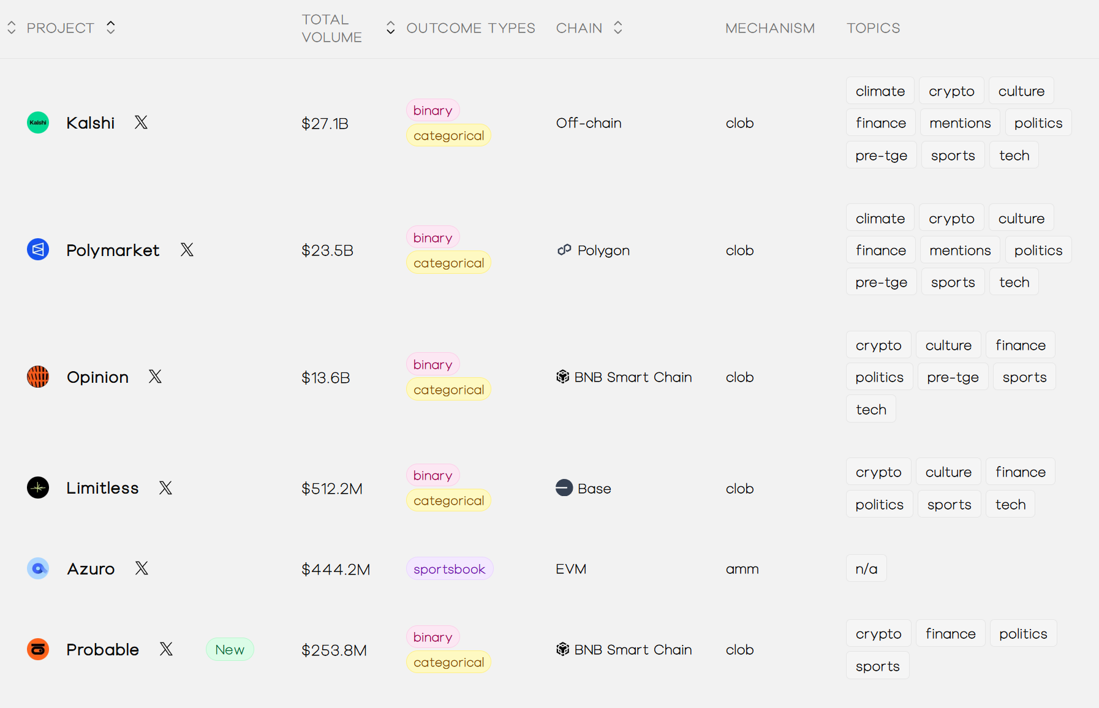Select the culture topic in Polymarket row
The image size is (1099, 708).
tap(1022, 218)
